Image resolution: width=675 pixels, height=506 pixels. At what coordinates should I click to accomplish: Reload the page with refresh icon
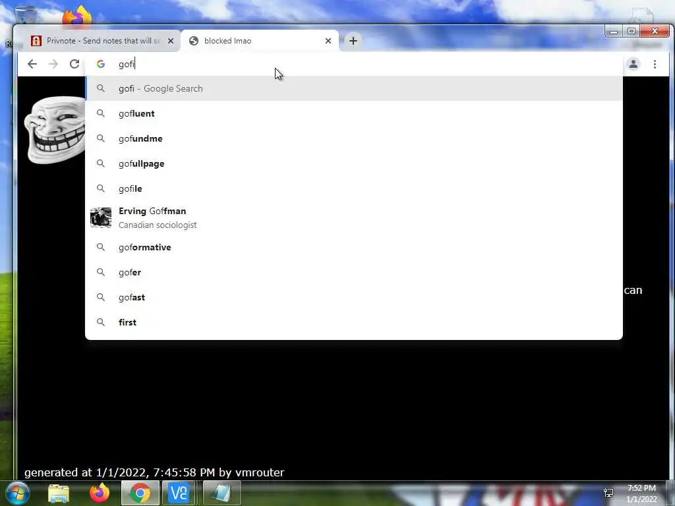pyautogui.click(x=74, y=64)
